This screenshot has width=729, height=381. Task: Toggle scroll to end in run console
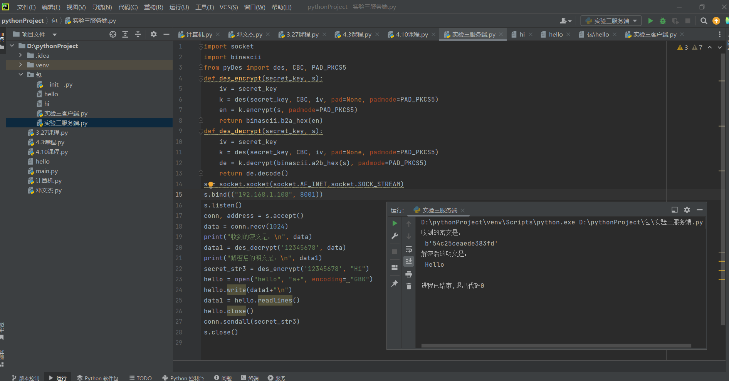click(409, 261)
